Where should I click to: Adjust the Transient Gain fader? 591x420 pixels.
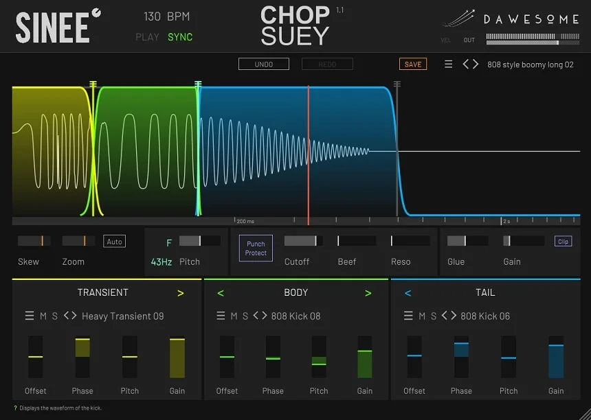tap(177, 357)
